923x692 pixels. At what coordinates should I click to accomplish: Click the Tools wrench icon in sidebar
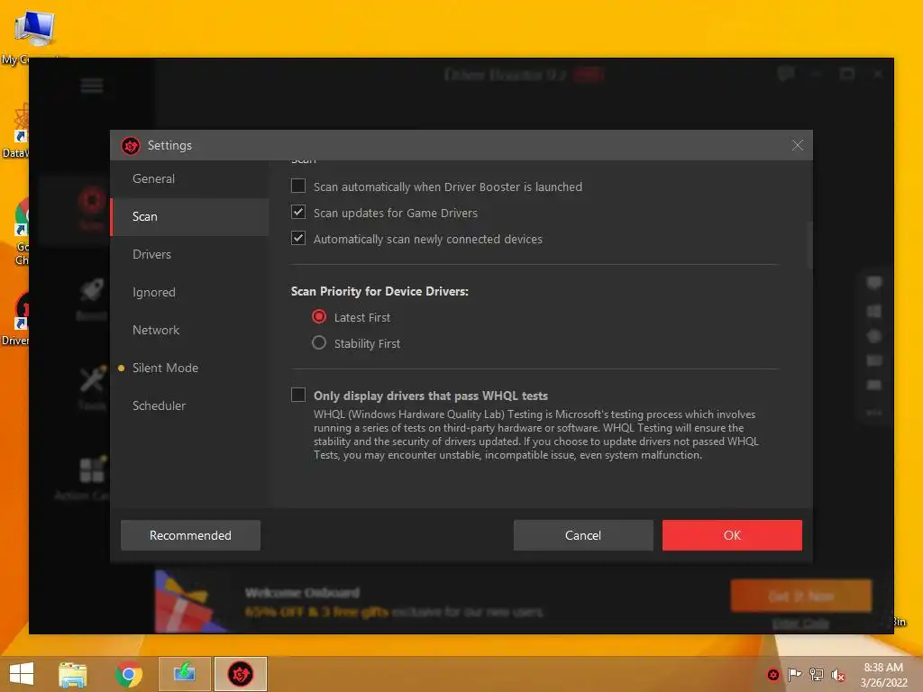click(93, 379)
